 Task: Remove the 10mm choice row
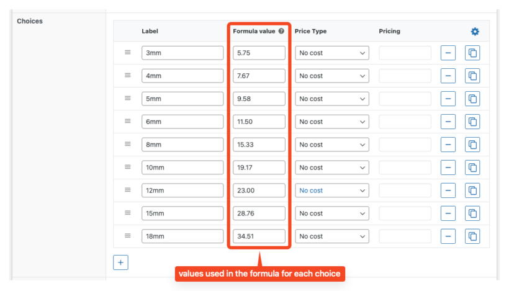448,168
